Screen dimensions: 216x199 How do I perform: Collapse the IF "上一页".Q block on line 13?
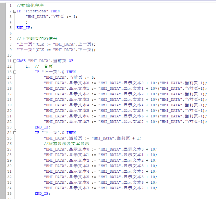tap(15, 72)
